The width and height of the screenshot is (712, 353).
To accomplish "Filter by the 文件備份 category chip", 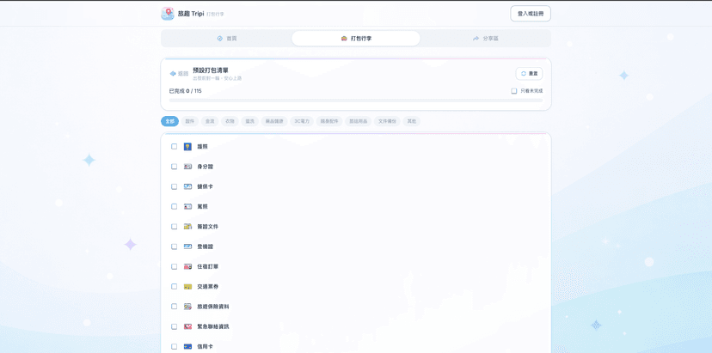I will pyautogui.click(x=387, y=121).
